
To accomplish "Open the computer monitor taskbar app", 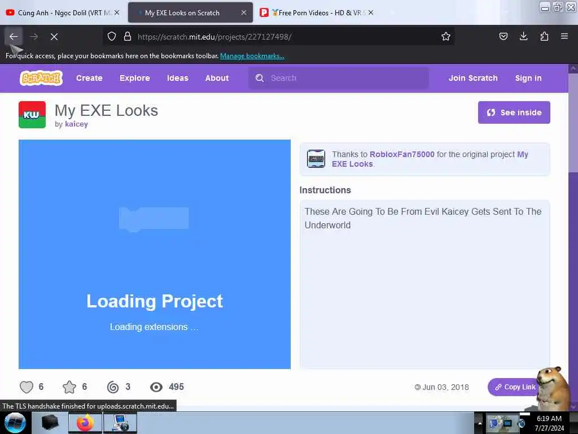I will point(120,423).
